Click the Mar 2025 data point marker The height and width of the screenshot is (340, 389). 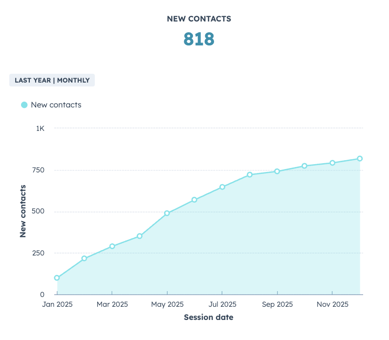click(112, 246)
